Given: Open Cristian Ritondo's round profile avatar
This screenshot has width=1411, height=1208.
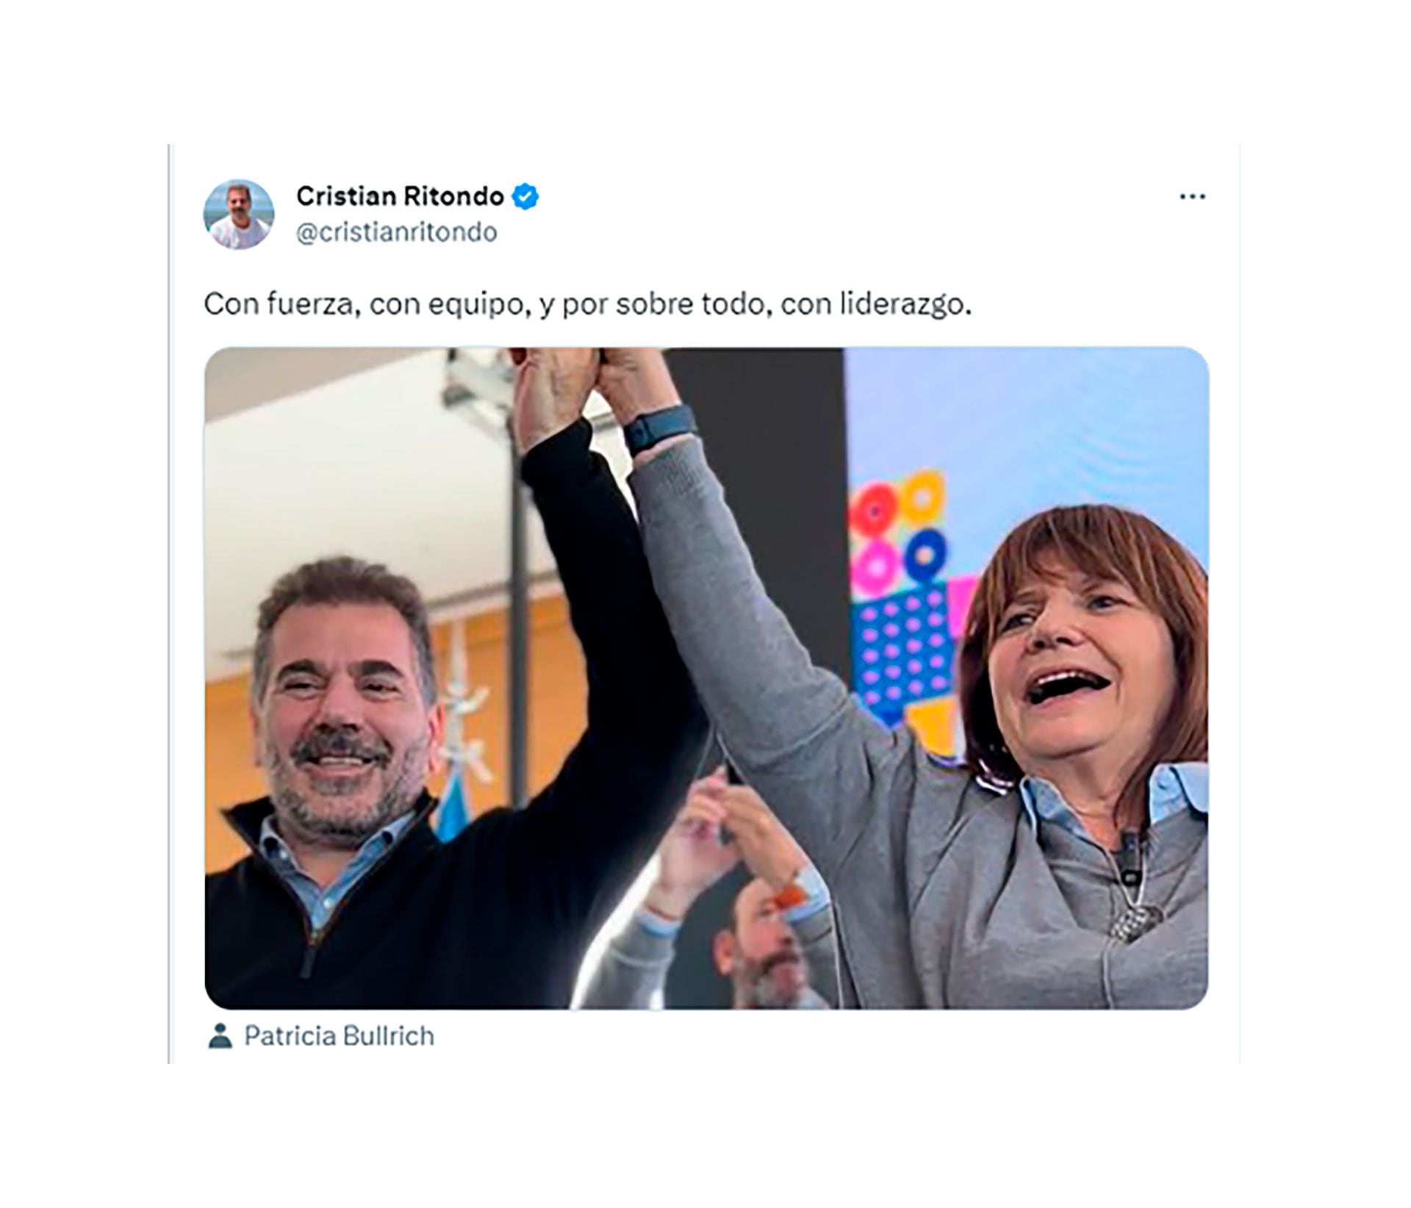Looking at the screenshot, I should click(239, 215).
